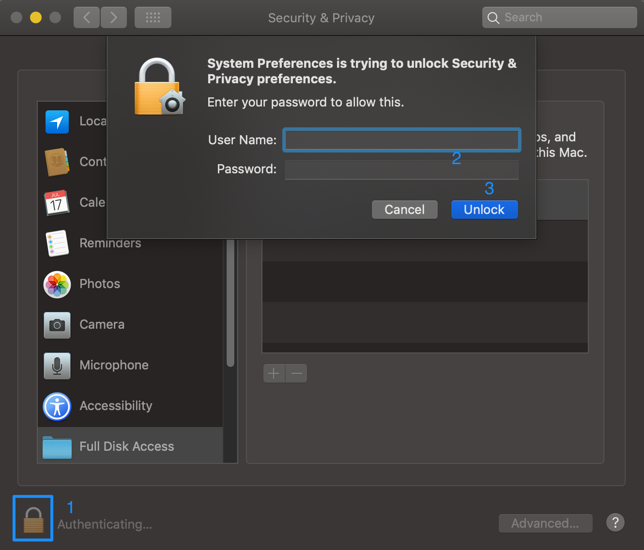Add an app with the plus button
The image size is (644, 550).
[274, 373]
